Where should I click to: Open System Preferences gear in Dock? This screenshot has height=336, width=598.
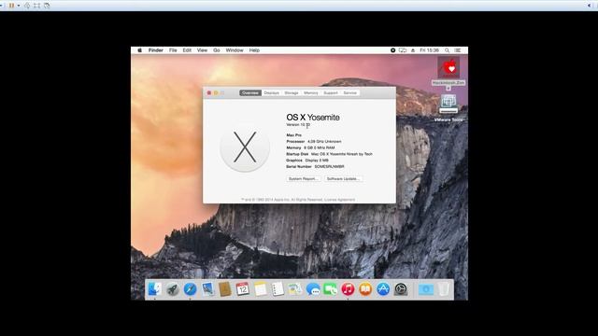(401, 289)
